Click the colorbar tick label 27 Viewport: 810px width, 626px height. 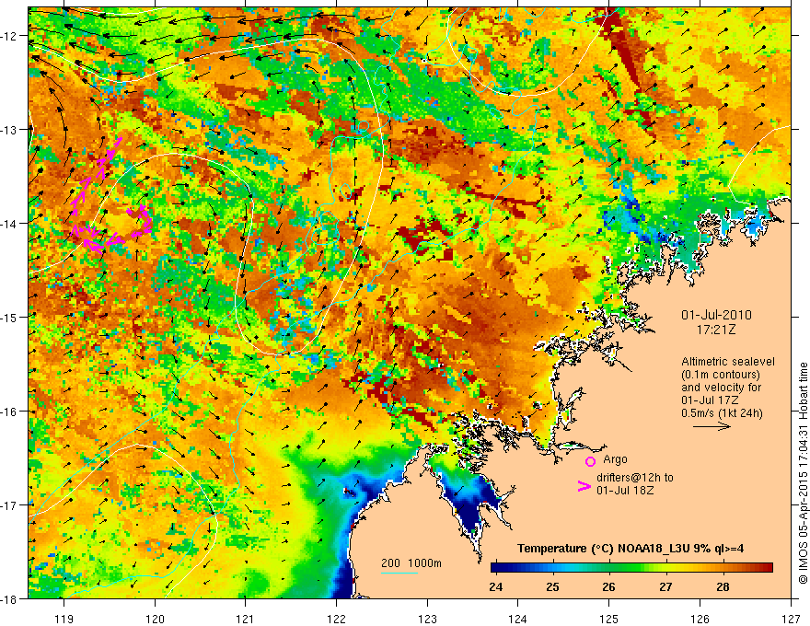tap(665, 586)
